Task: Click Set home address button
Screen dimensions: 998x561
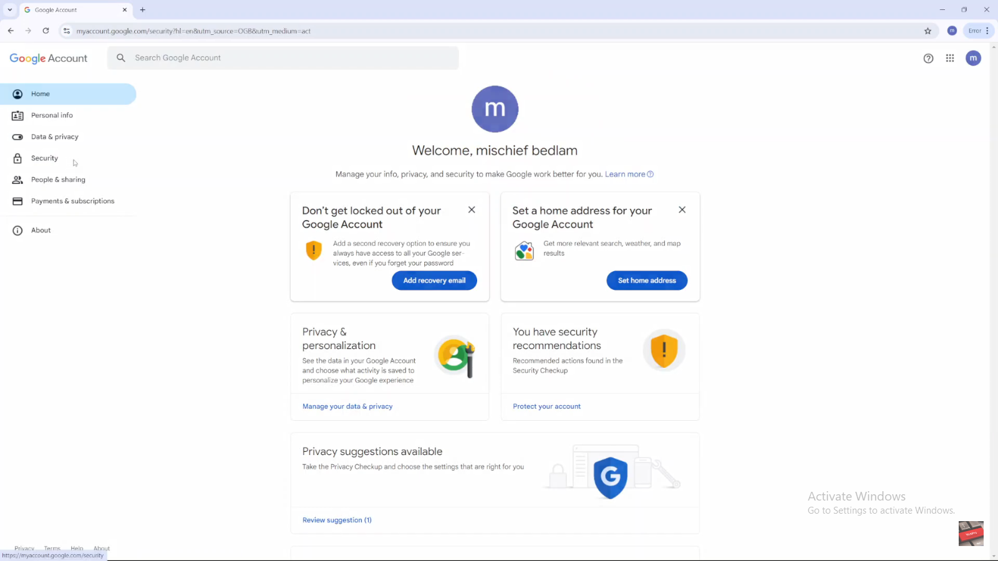Action: point(647,280)
